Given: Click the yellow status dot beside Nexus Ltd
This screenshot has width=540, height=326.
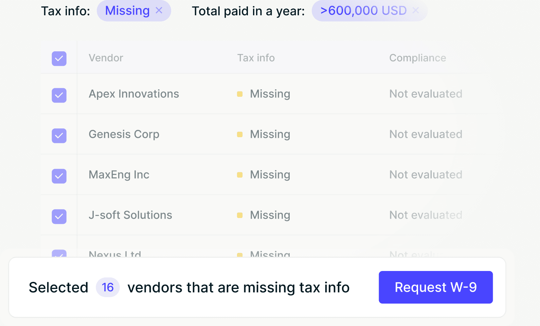Looking at the screenshot, I should pos(240,255).
